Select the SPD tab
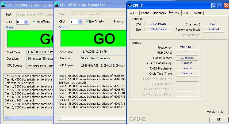229x124 pixels. tap(185, 13)
